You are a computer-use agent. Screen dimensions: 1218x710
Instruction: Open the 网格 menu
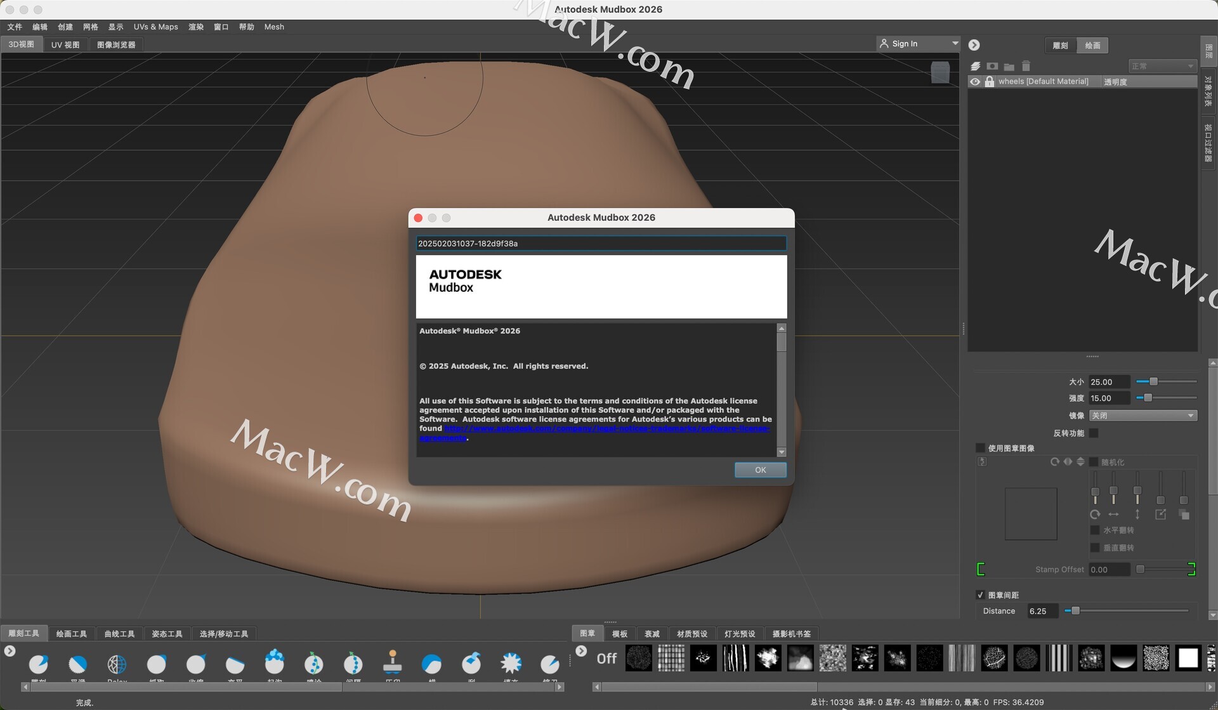pyautogui.click(x=91, y=27)
